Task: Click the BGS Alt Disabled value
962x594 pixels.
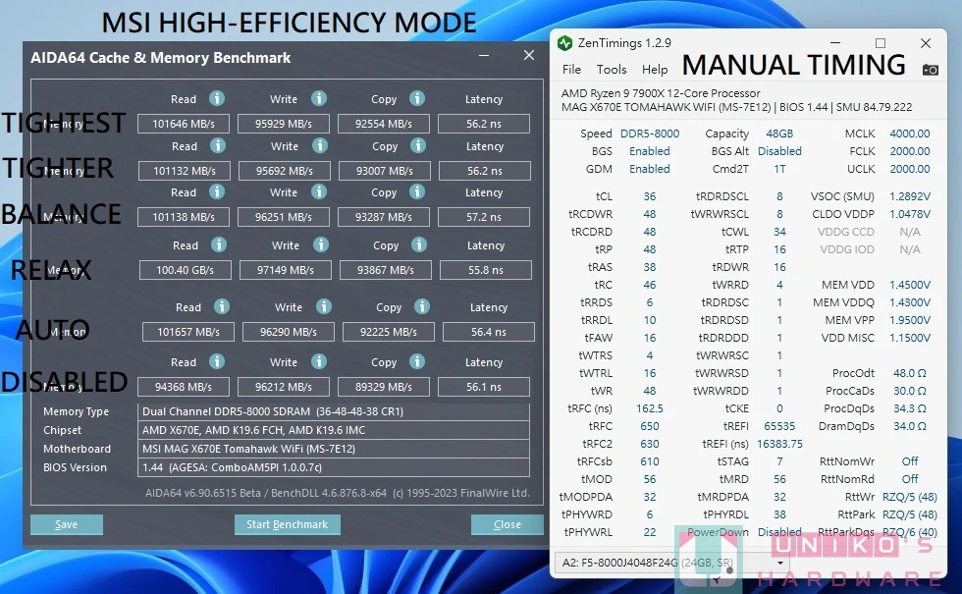Action: click(x=779, y=151)
